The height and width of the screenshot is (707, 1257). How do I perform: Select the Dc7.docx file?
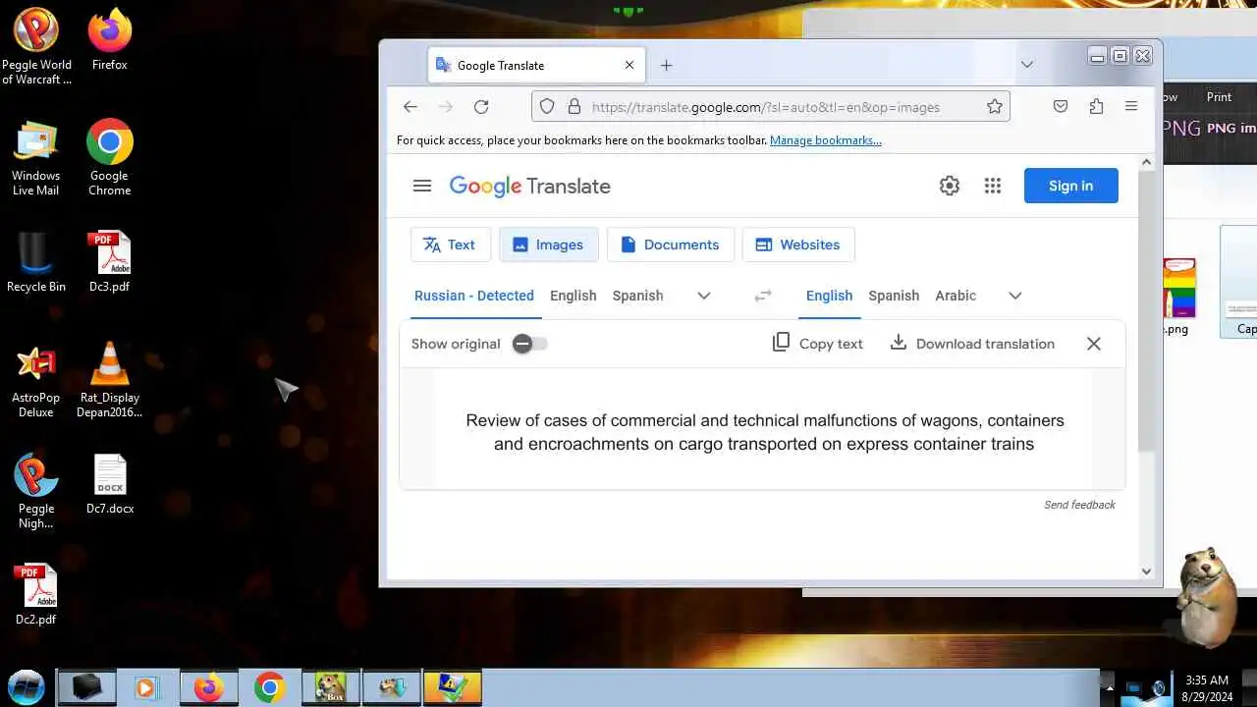[109, 485]
